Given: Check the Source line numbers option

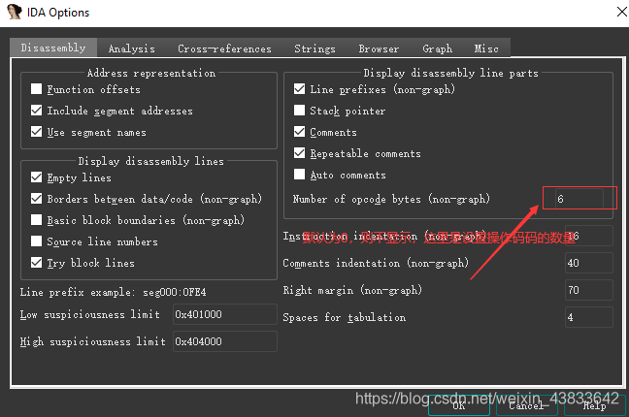Looking at the screenshot, I should [37, 241].
